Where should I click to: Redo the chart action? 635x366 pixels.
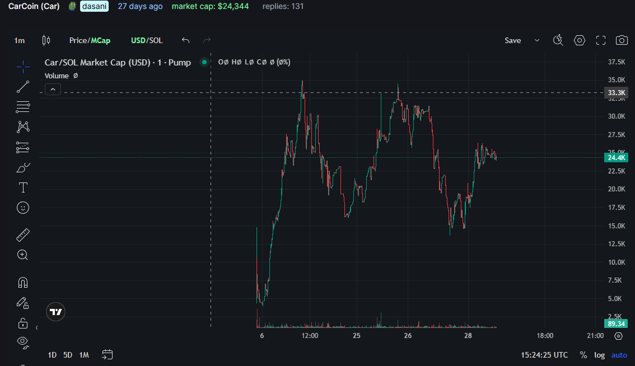[207, 40]
